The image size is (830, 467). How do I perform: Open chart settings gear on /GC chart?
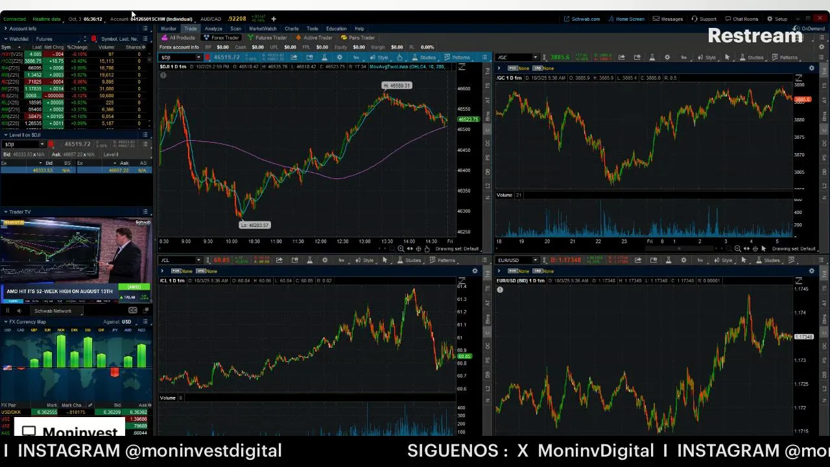667,58
